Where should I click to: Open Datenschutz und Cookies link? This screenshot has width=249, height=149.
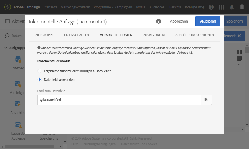click(139, 144)
